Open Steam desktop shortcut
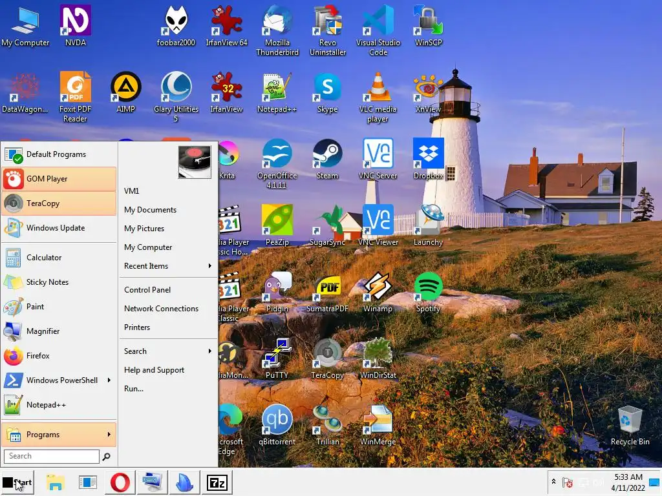The image size is (662, 496). point(328,159)
